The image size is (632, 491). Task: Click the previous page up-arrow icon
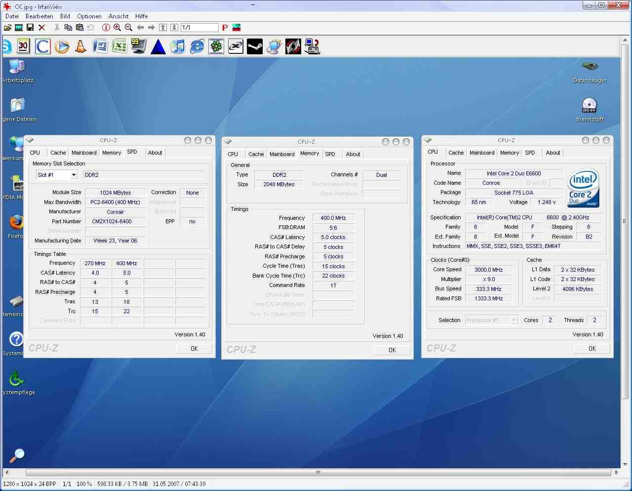coord(163,28)
